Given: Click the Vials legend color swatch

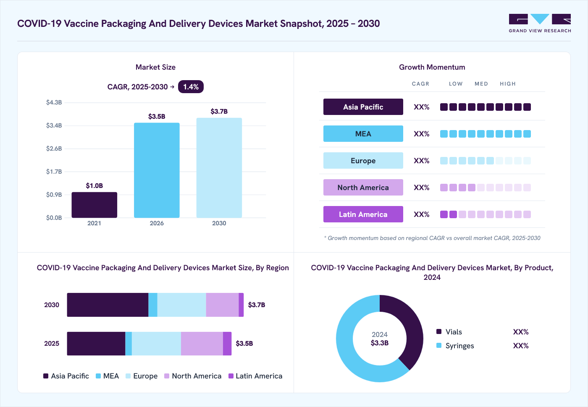Looking at the screenshot, I should coord(439,331).
